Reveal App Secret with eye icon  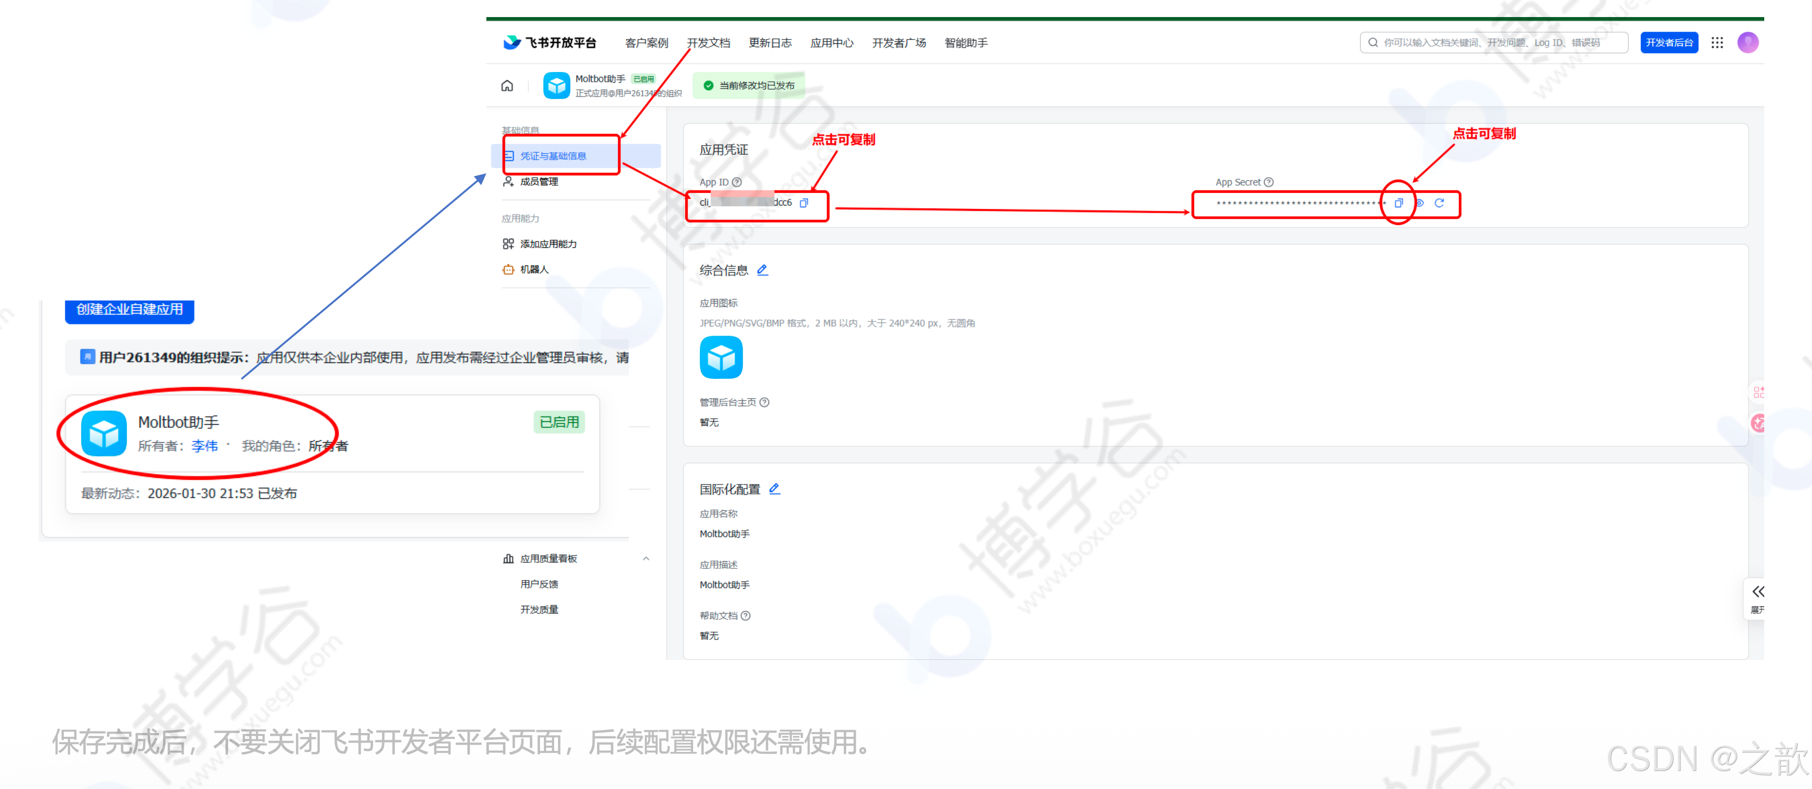(x=1420, y=203)
